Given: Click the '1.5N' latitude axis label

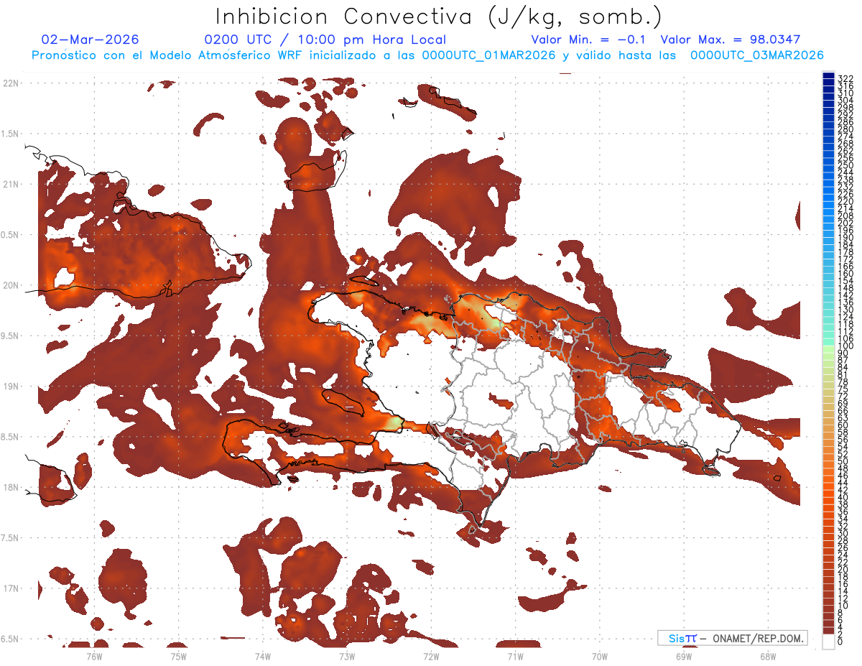Looking at the screenshot, I should (x=10, y=134).
